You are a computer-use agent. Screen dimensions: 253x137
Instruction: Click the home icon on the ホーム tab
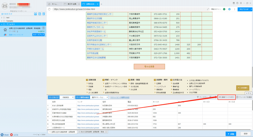click(x=49, y=4)
